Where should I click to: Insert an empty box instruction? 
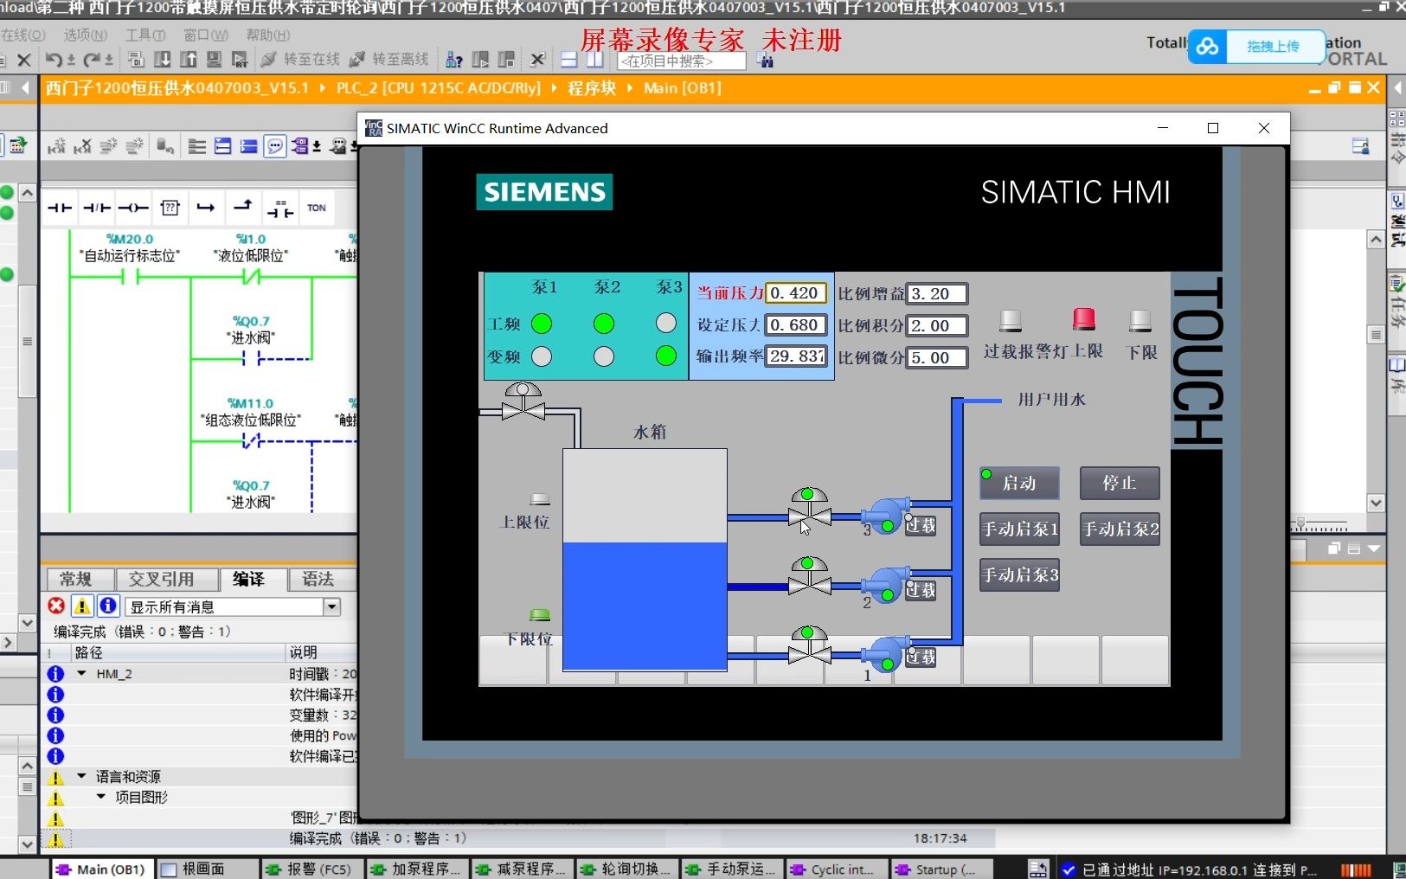click(170, 208)
